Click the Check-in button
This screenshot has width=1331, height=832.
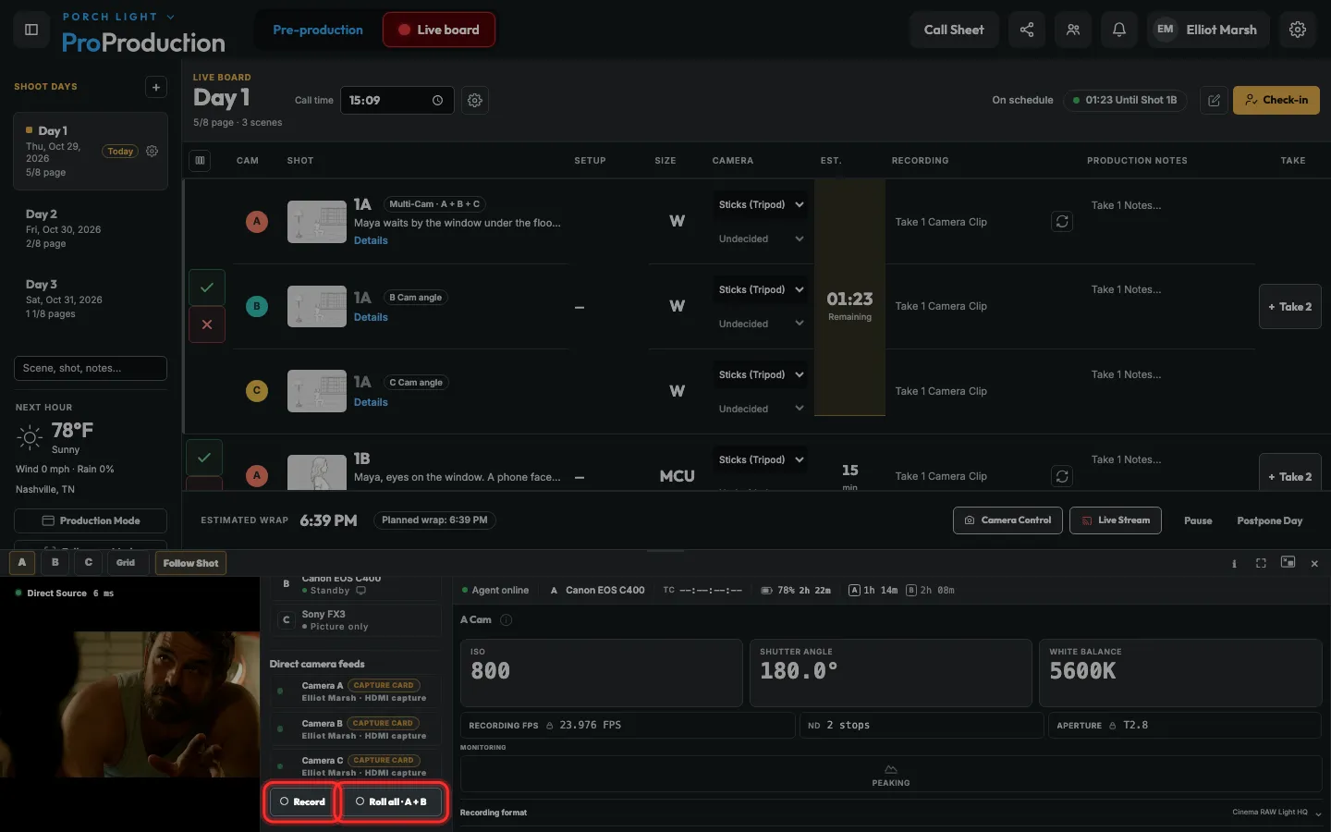coord(1276,100)
